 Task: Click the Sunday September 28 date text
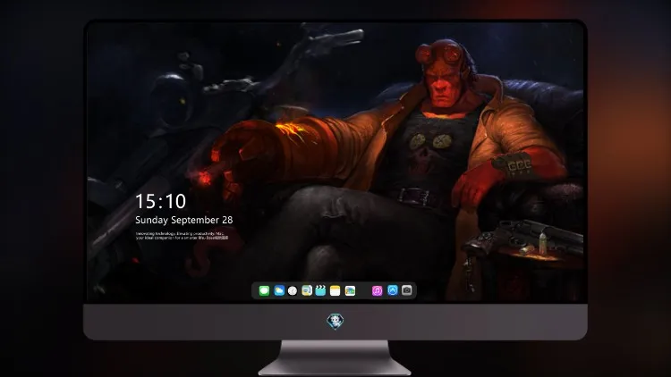point(184,220)
